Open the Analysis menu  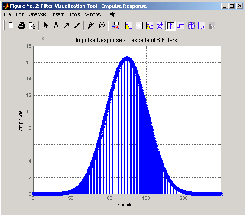(x=38, y=14)
